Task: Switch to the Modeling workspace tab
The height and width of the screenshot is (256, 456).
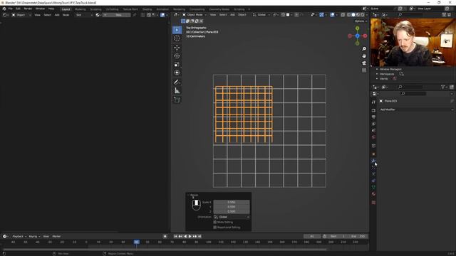Action: (81, 9)
